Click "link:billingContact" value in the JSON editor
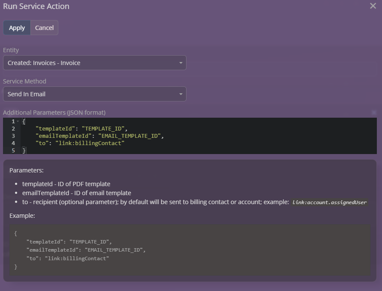Viewport: 382px width, 291px height. click(x=90, y=143)
